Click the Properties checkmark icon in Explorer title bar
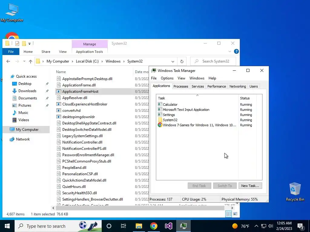Image resolution: width=310 pixels, height=232 pixels. pos(17,43)
